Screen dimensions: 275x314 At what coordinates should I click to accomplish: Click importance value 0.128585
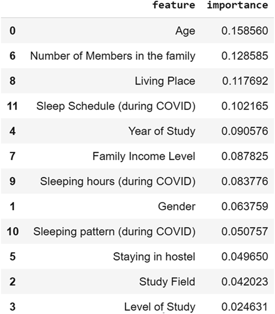pyautogui.click(x=244, y=56)
